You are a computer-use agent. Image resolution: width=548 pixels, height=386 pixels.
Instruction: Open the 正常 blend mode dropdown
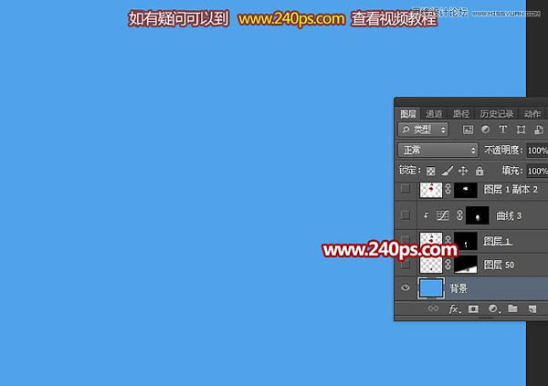point(437,151)
